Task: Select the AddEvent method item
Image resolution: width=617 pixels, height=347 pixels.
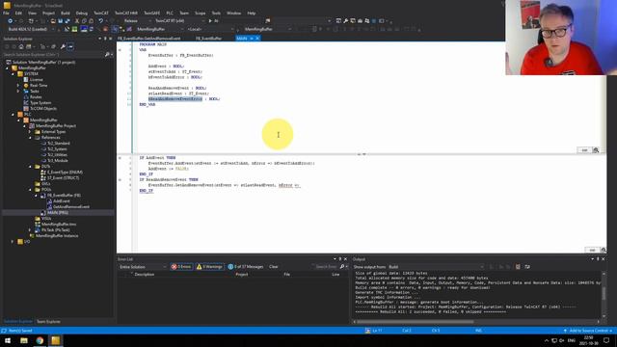Action: point(62,201)
